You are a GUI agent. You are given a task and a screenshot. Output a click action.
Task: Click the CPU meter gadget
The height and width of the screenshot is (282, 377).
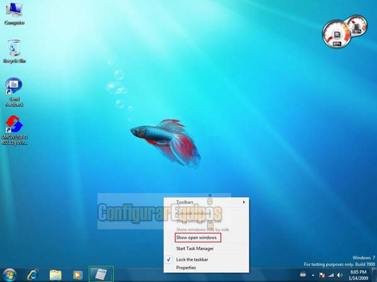[x=336, y=34]
